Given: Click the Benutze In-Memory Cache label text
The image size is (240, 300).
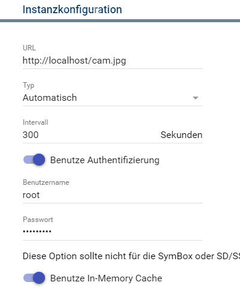Looking at the screenshot, I should pos(106,278).
